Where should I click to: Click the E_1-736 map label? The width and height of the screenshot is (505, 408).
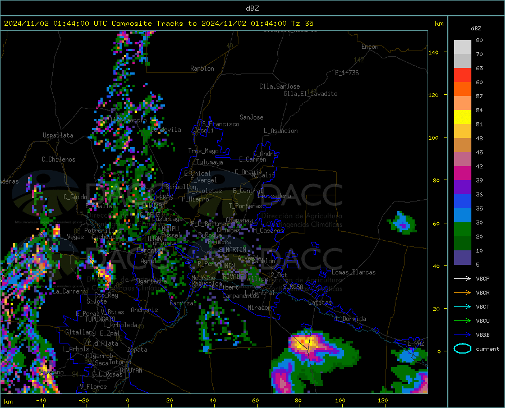click(347, 73)
